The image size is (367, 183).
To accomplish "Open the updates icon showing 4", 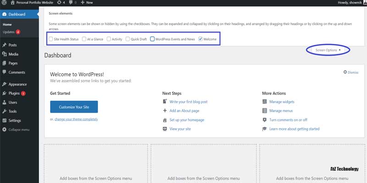I will tap(60, 3).
